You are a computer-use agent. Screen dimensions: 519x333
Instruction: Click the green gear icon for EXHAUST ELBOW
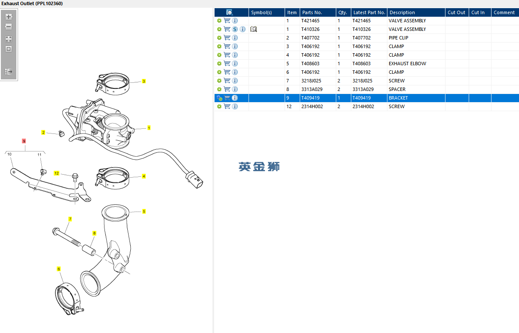pos(219,64)
